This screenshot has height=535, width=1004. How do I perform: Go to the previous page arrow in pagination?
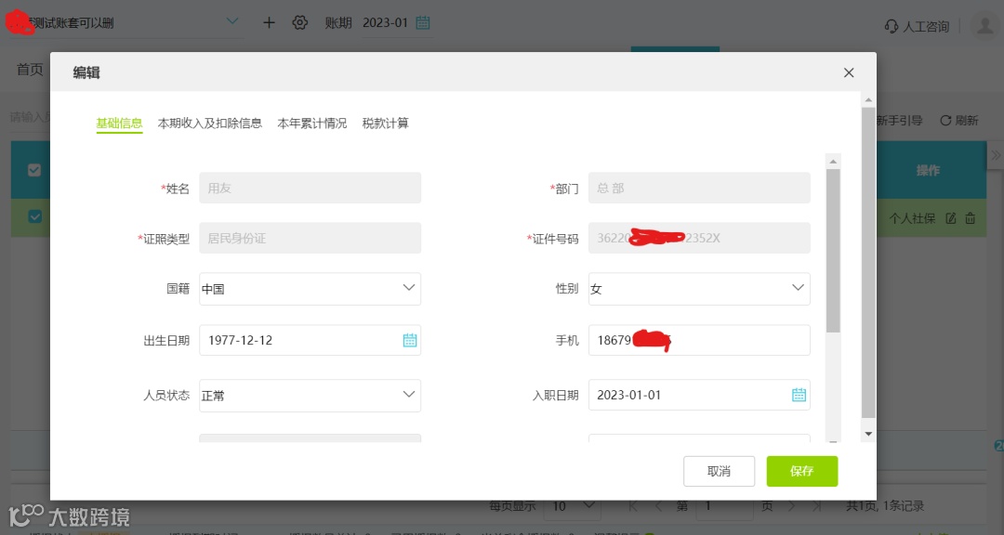tap(659, 506)
